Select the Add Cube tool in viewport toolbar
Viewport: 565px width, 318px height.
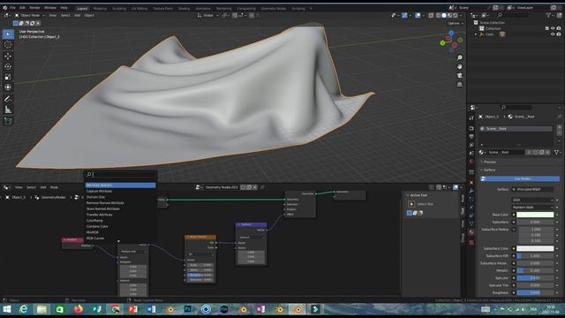(8, 121)
